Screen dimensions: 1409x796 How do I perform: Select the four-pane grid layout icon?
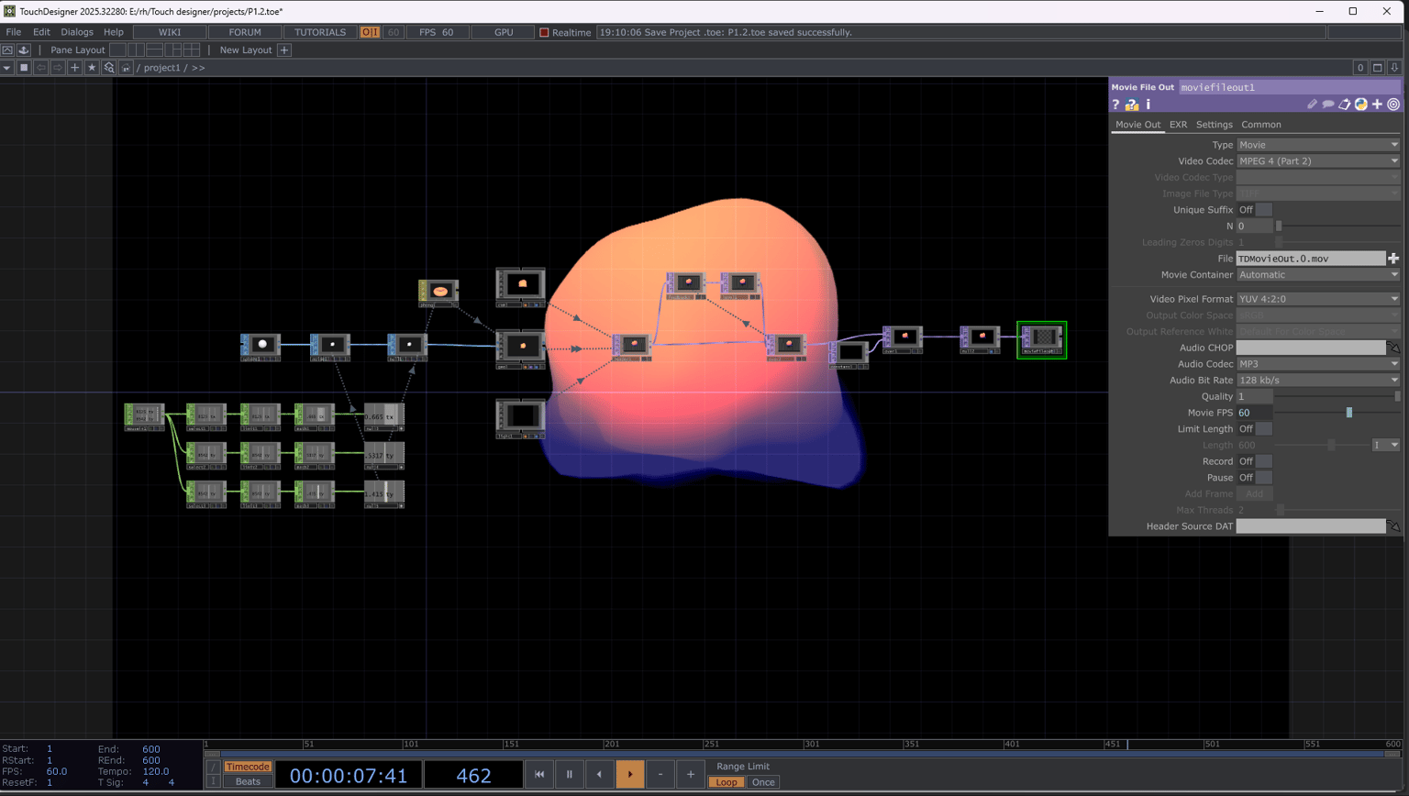(x=191, y=50)
